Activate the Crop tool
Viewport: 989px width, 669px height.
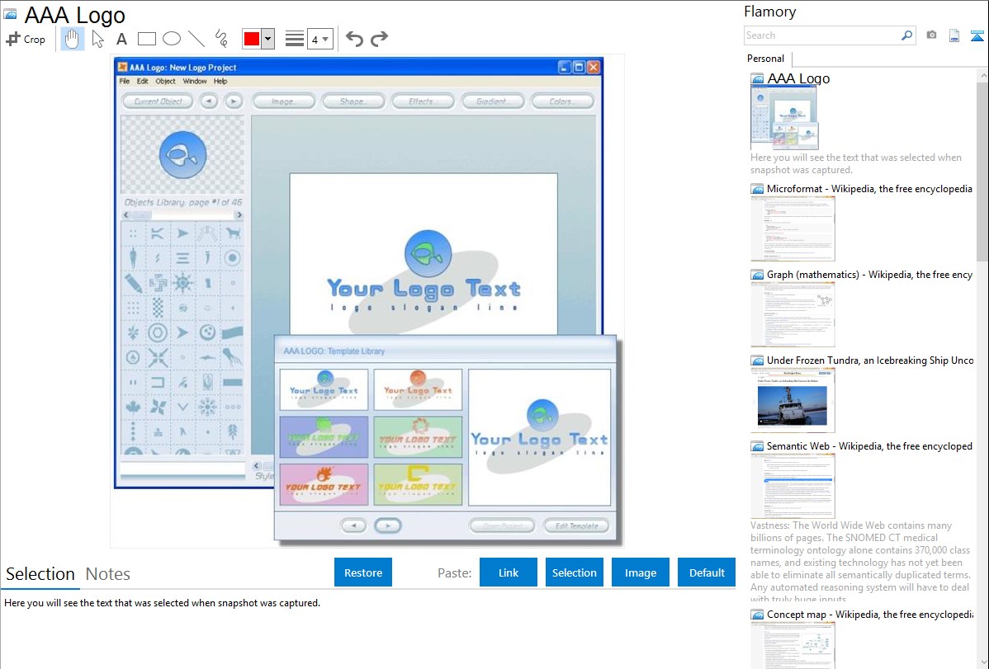click(26, 39)
